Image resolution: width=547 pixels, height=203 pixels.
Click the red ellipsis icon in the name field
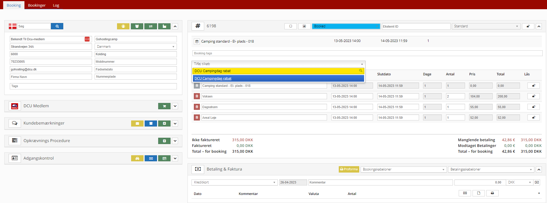coord(87,39)
